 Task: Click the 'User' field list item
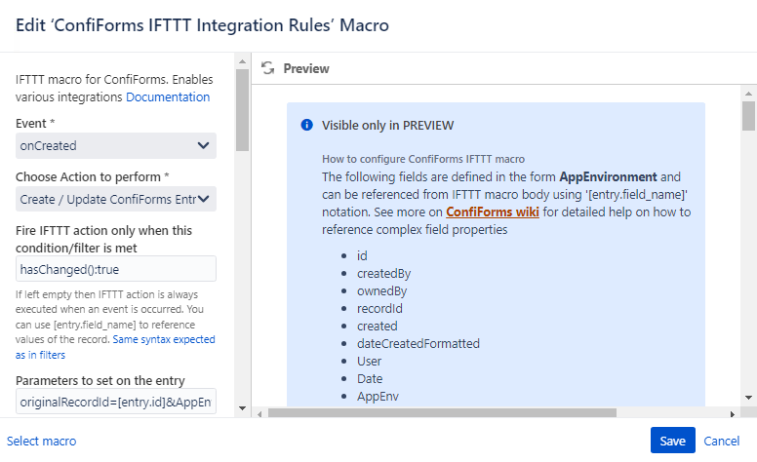click(370, 362)
